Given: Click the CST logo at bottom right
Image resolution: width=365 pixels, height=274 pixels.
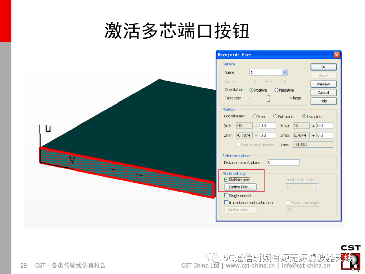Looking at the screenshot, I should [351, 256].
